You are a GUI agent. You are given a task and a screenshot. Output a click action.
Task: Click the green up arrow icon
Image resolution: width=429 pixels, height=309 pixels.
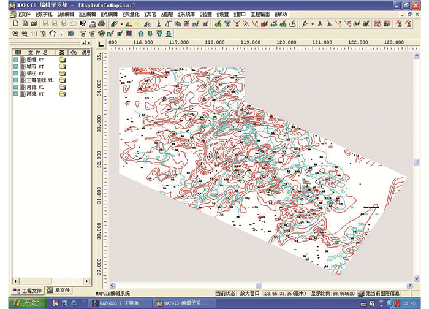tap(141, 33)
